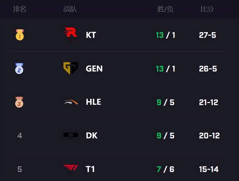Open the GEN team name link
Image resolution: width=239 pixels, height=181 pixels.
tap(94, 69)
